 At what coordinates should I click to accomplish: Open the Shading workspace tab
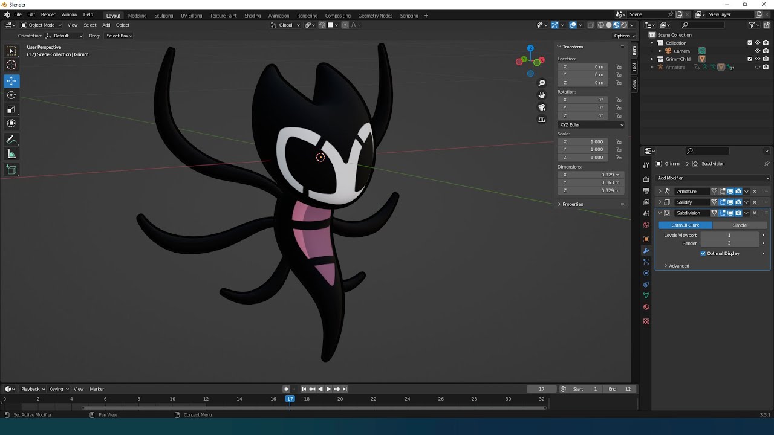(x=252, y=15)
